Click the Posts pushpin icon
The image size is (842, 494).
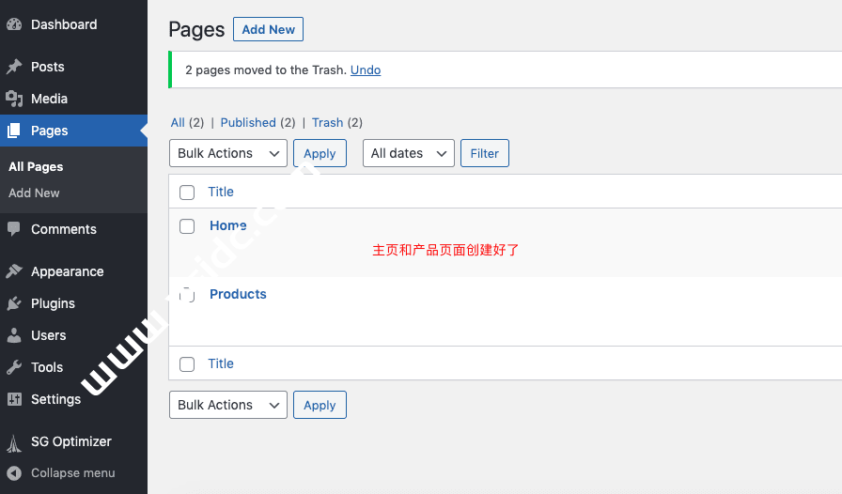(x=14, y=67)
